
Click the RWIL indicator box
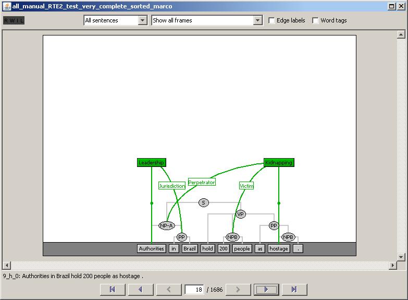[14, 20]
